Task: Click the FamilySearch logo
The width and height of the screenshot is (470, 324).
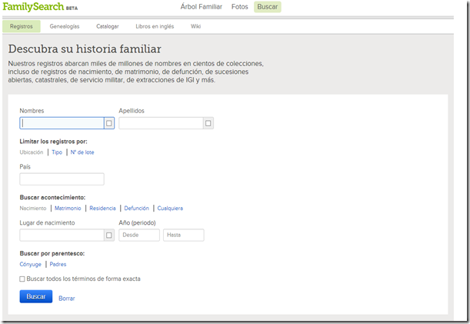Action: coord(40,7)
